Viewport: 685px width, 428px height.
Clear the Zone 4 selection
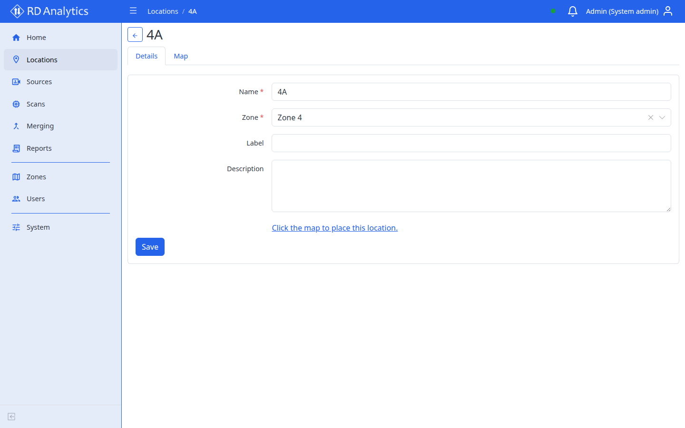point(650,117)
